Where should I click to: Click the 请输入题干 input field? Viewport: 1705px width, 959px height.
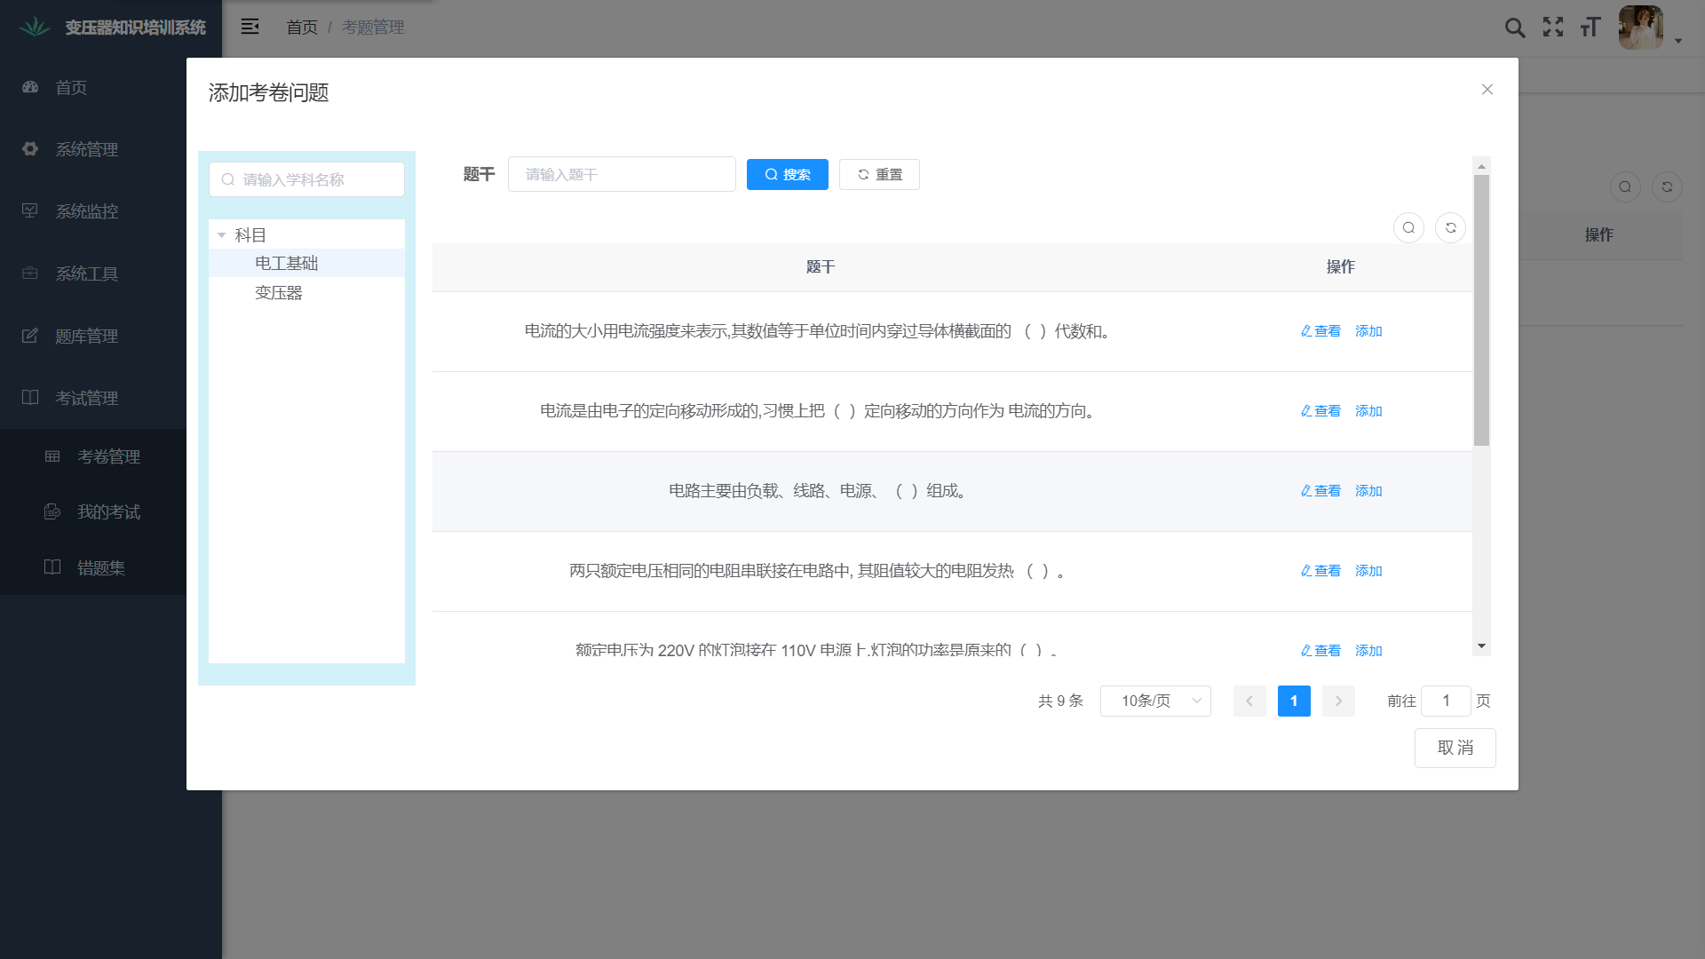tap(622, 175)
